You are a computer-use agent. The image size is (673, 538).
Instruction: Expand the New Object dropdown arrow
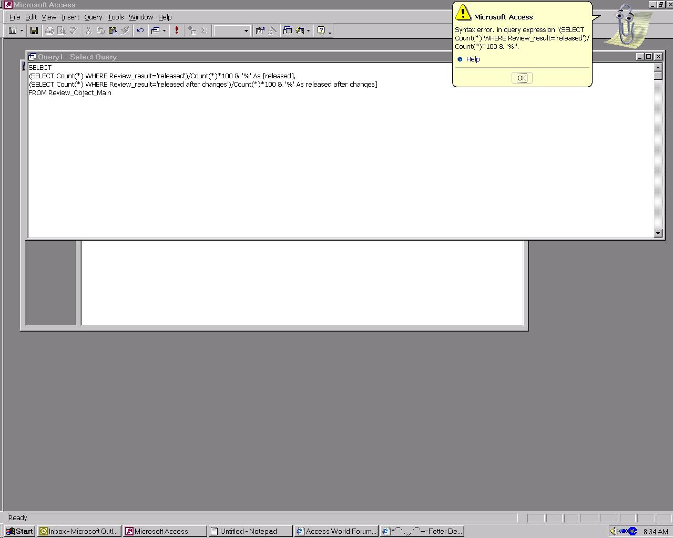(x=308, y=30)
